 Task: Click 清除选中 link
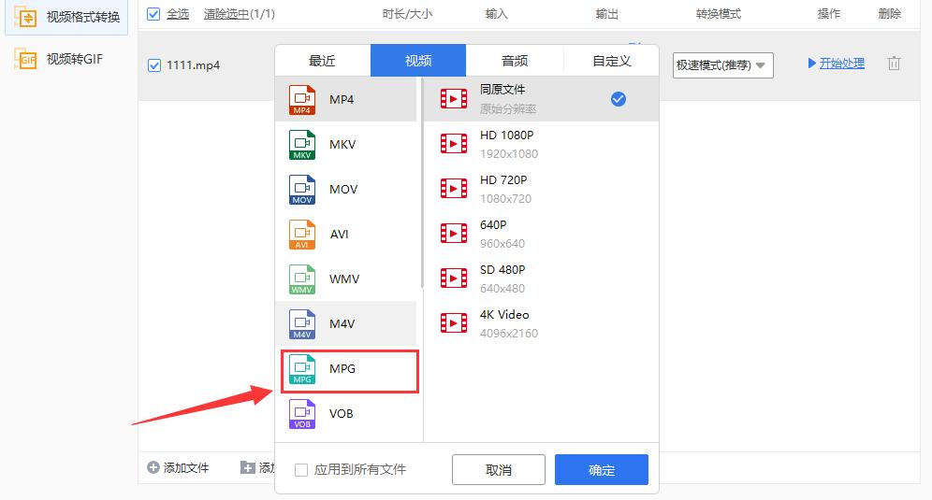tap(226, 14)
